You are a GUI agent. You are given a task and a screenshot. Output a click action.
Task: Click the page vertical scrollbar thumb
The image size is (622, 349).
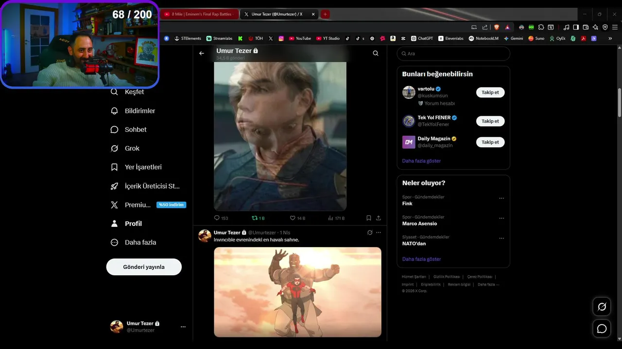(x=620, y=103)
